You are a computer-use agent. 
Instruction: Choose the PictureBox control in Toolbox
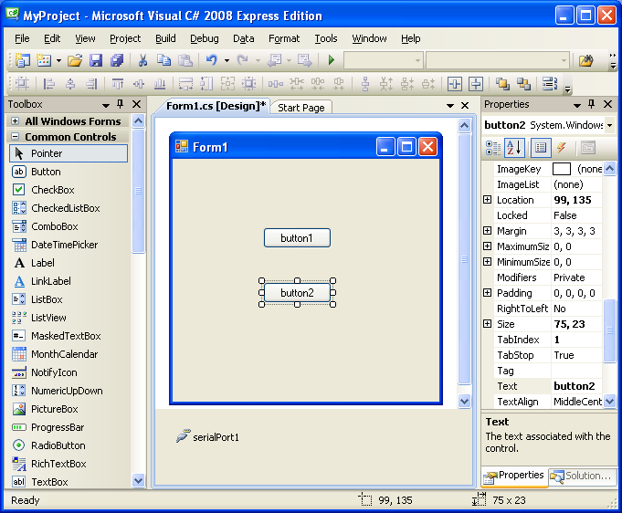[55, 409]
